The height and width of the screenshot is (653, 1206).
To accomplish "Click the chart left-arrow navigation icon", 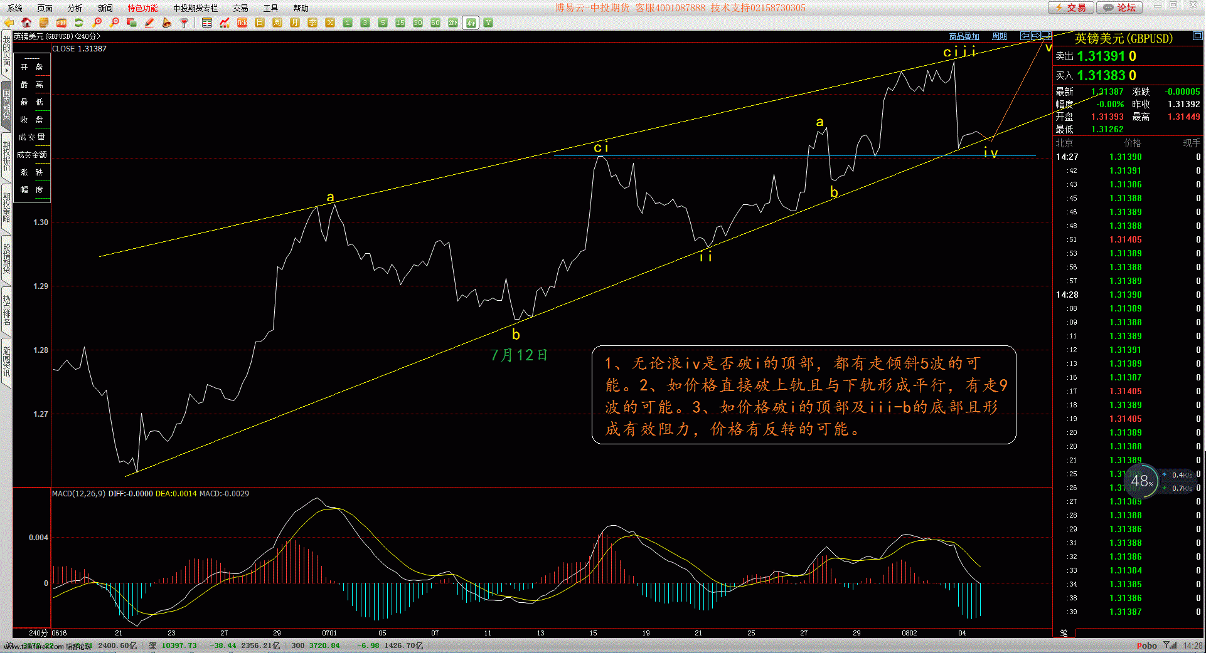I will tap(1025, 36).
